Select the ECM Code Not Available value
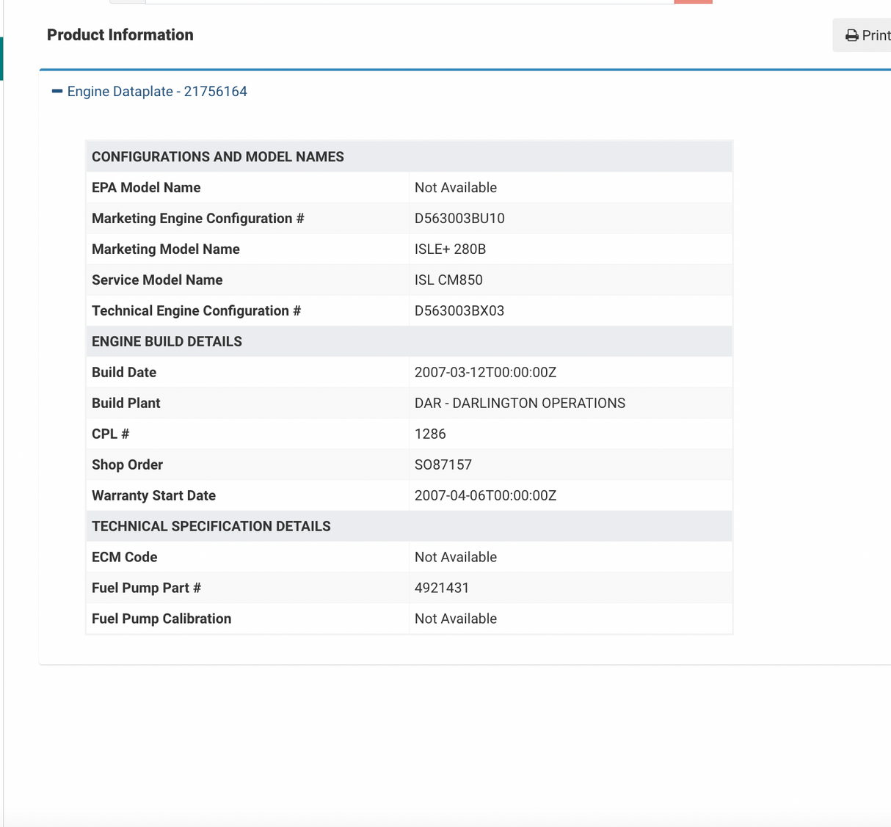Viewport: 891px width, 827px height. point(456,558)
